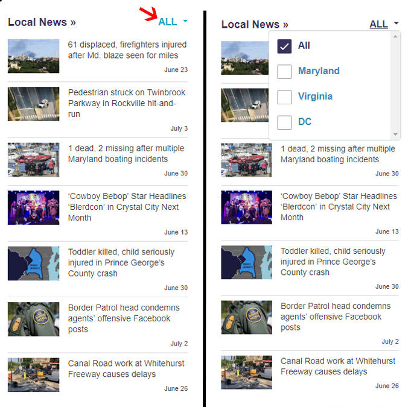The height and width of the screenshot is (407, 411).
Task: Click the caret arrow beside the underlined ALL
Action: pyautogui.click(x=396, y=24)
